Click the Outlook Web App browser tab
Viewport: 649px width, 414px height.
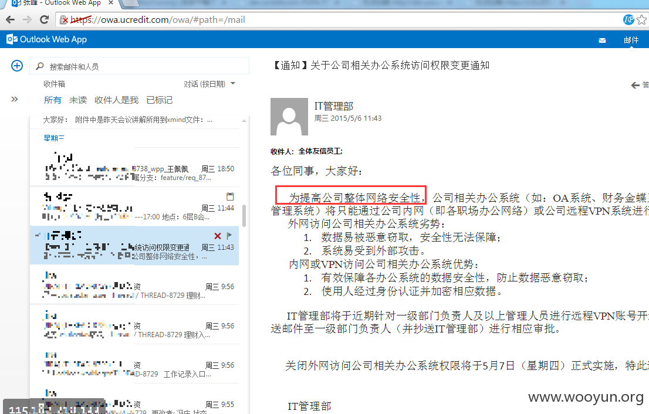62,3
